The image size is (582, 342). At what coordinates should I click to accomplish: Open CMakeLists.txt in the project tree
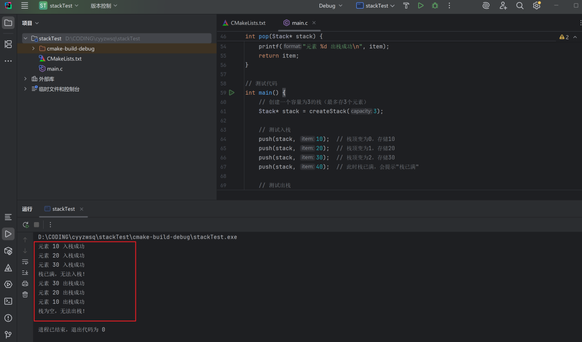(x=60, y=59)
